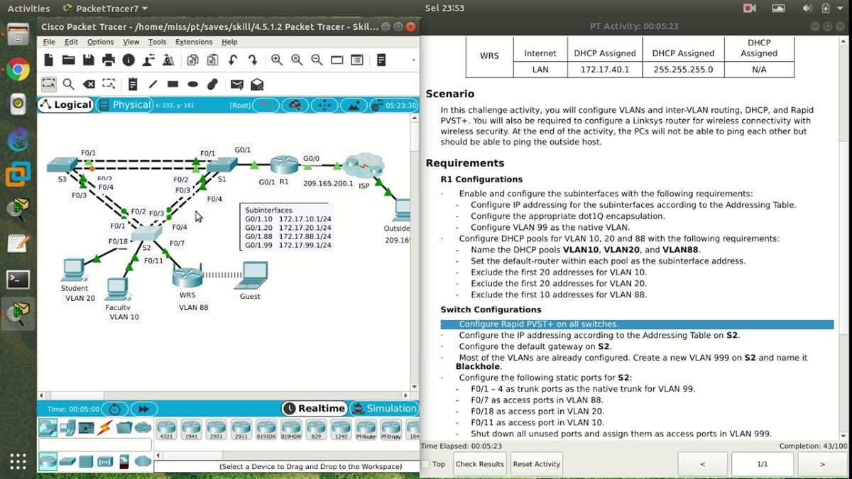852x479 pixels.
Task: Click the Copy icon in toolbar
Action: pyautogui.click(x=192, y=60)
